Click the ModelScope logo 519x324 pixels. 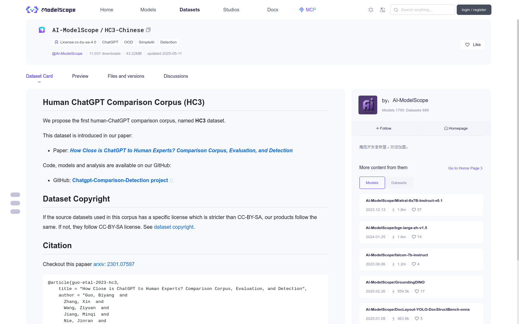click(51, 10)
